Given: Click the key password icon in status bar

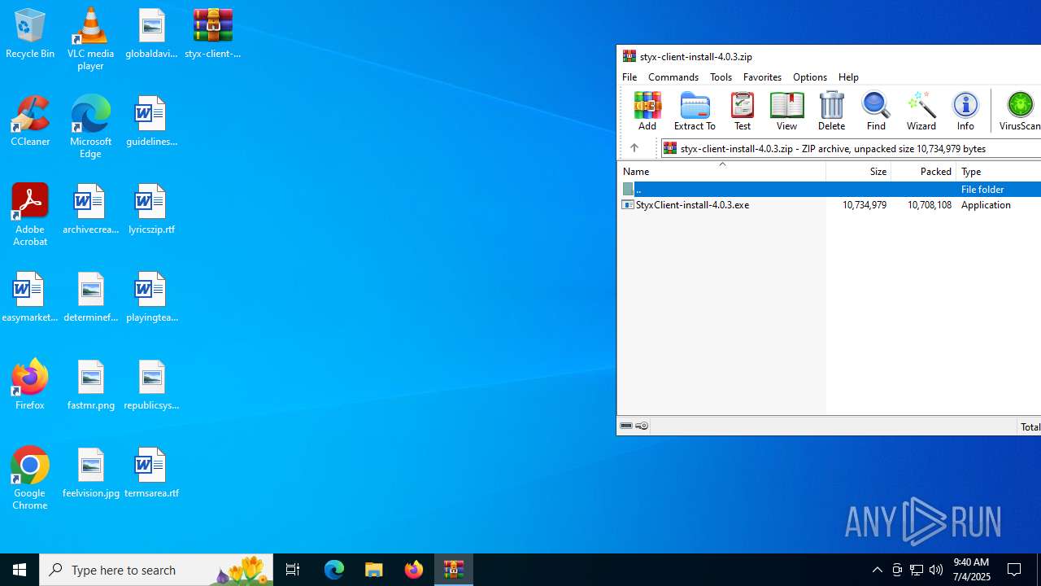Looking at the screenshot, I should [642, 426].
